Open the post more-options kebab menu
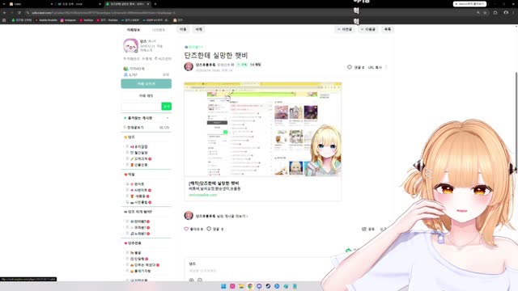 [x=386, y=67]
